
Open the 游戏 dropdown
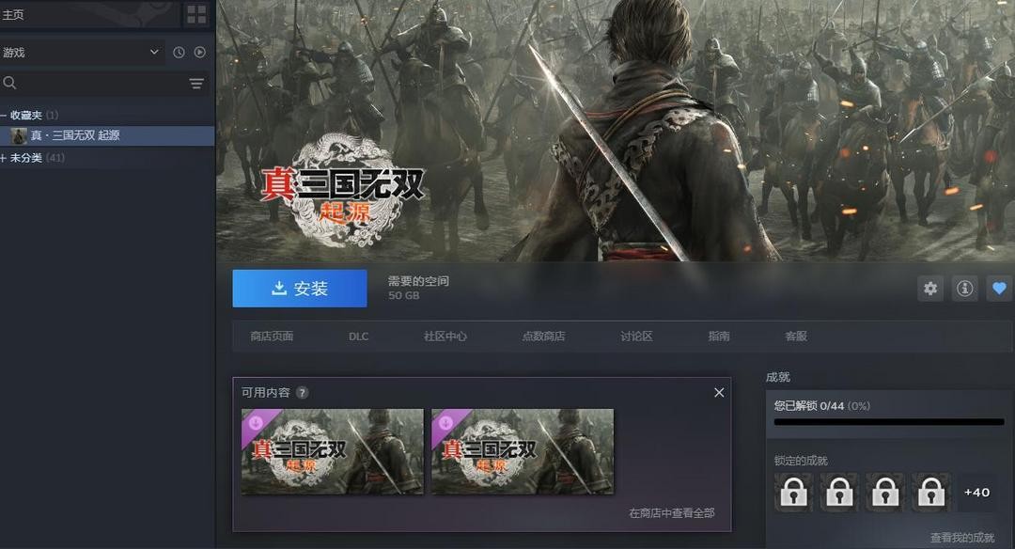click(81, 53)
